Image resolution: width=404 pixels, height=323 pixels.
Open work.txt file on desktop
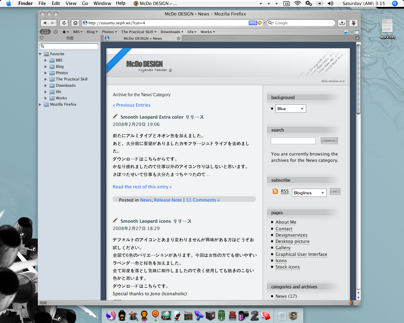tap(387, 29)
